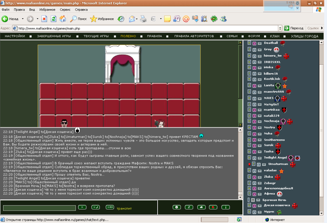Click the Переход go button

(x=294, y=28)
